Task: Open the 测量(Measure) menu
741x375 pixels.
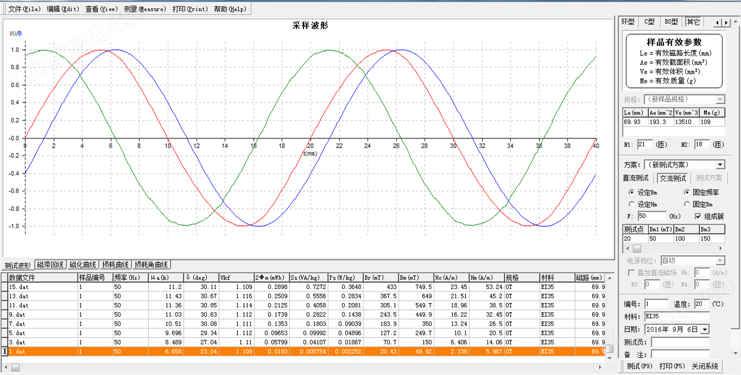Action: tap(144, 9)
